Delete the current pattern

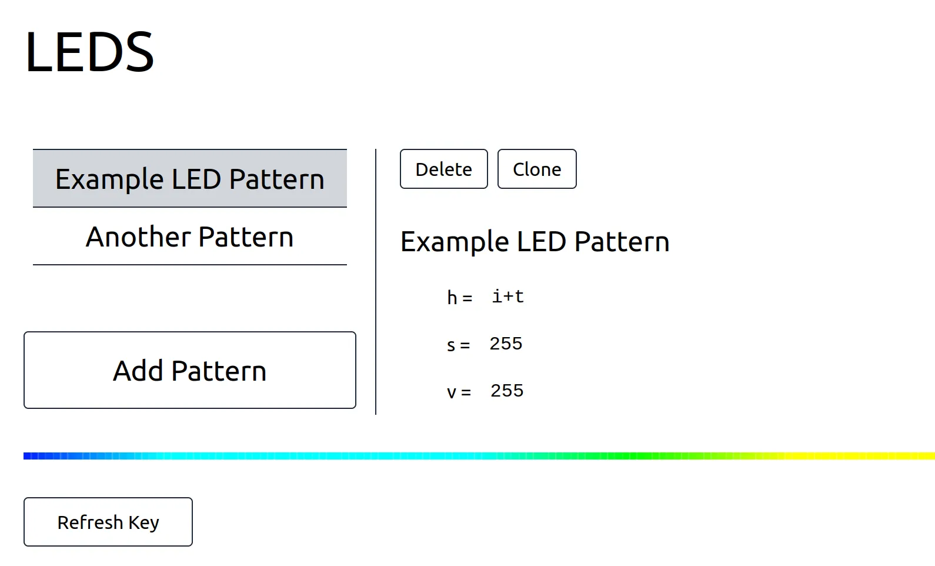(443, 169)
